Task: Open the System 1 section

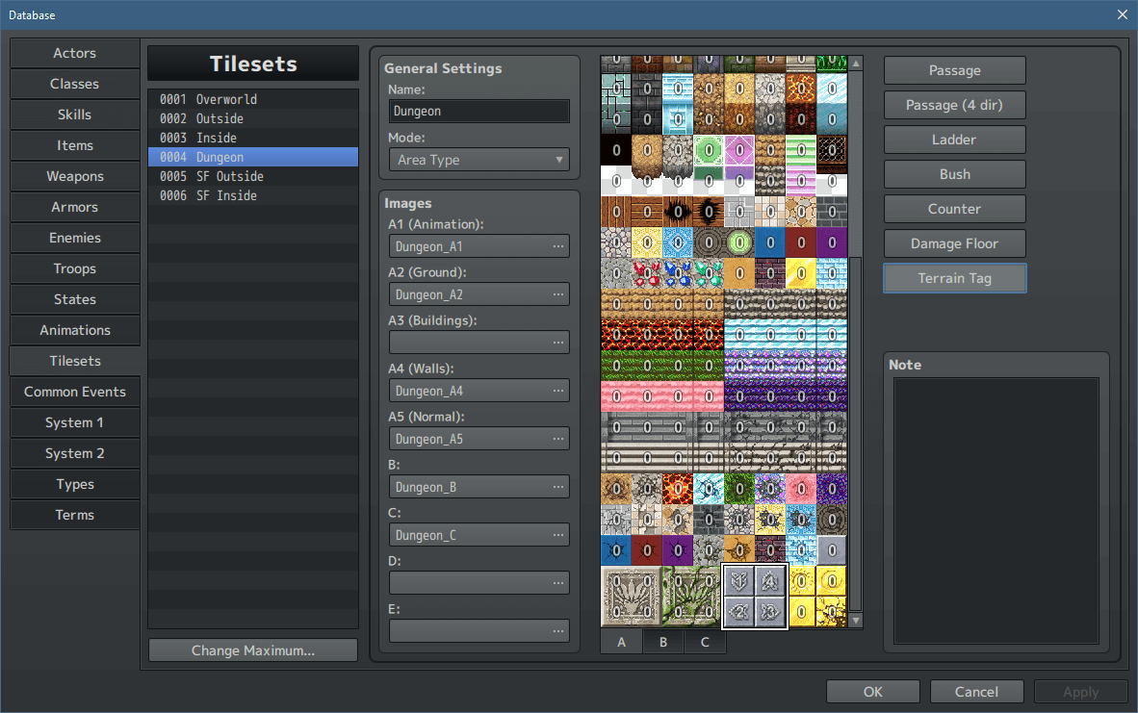Action: pyautogui.click(x=75, y=422)
